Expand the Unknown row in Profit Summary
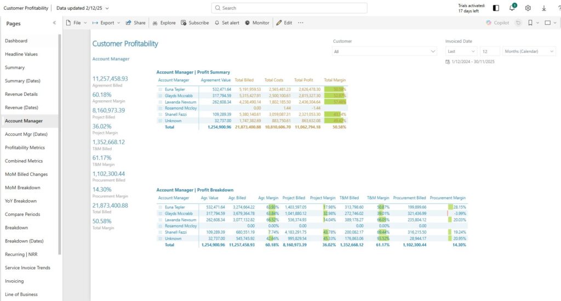The height and width of the screenshot is (301, 561). click(x=161, y=120)
